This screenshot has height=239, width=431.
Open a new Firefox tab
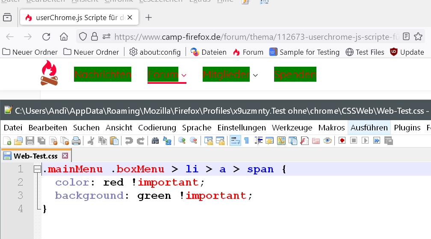tap(148, 18)
